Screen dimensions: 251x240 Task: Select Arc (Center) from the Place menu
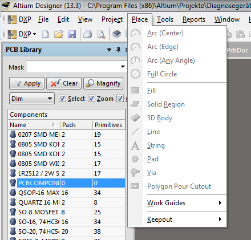pos(177,33)
